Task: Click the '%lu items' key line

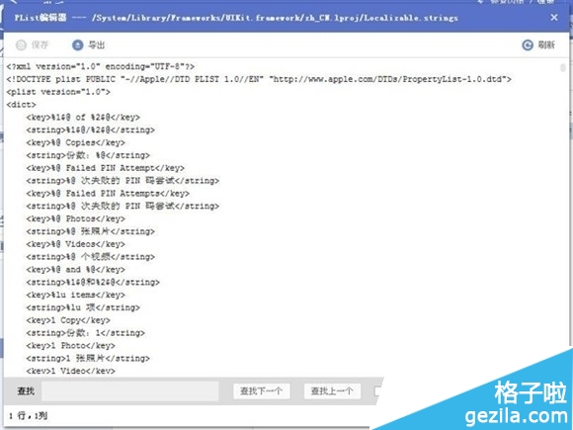Action: click(x=76, y=295)
